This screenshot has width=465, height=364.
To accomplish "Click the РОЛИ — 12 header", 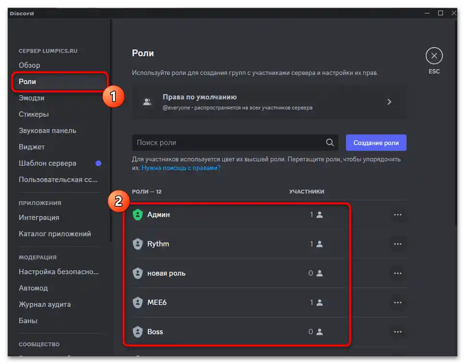I will tap(147, 192).
